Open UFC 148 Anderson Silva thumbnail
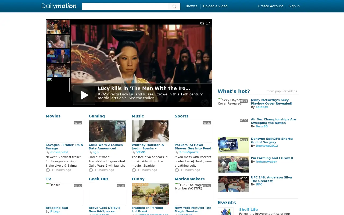This screenshot has width=344, height=215. 233,184
